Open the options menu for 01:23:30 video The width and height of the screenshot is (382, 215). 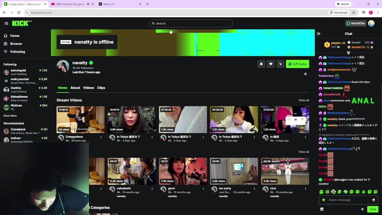click(x=305, y=137)
